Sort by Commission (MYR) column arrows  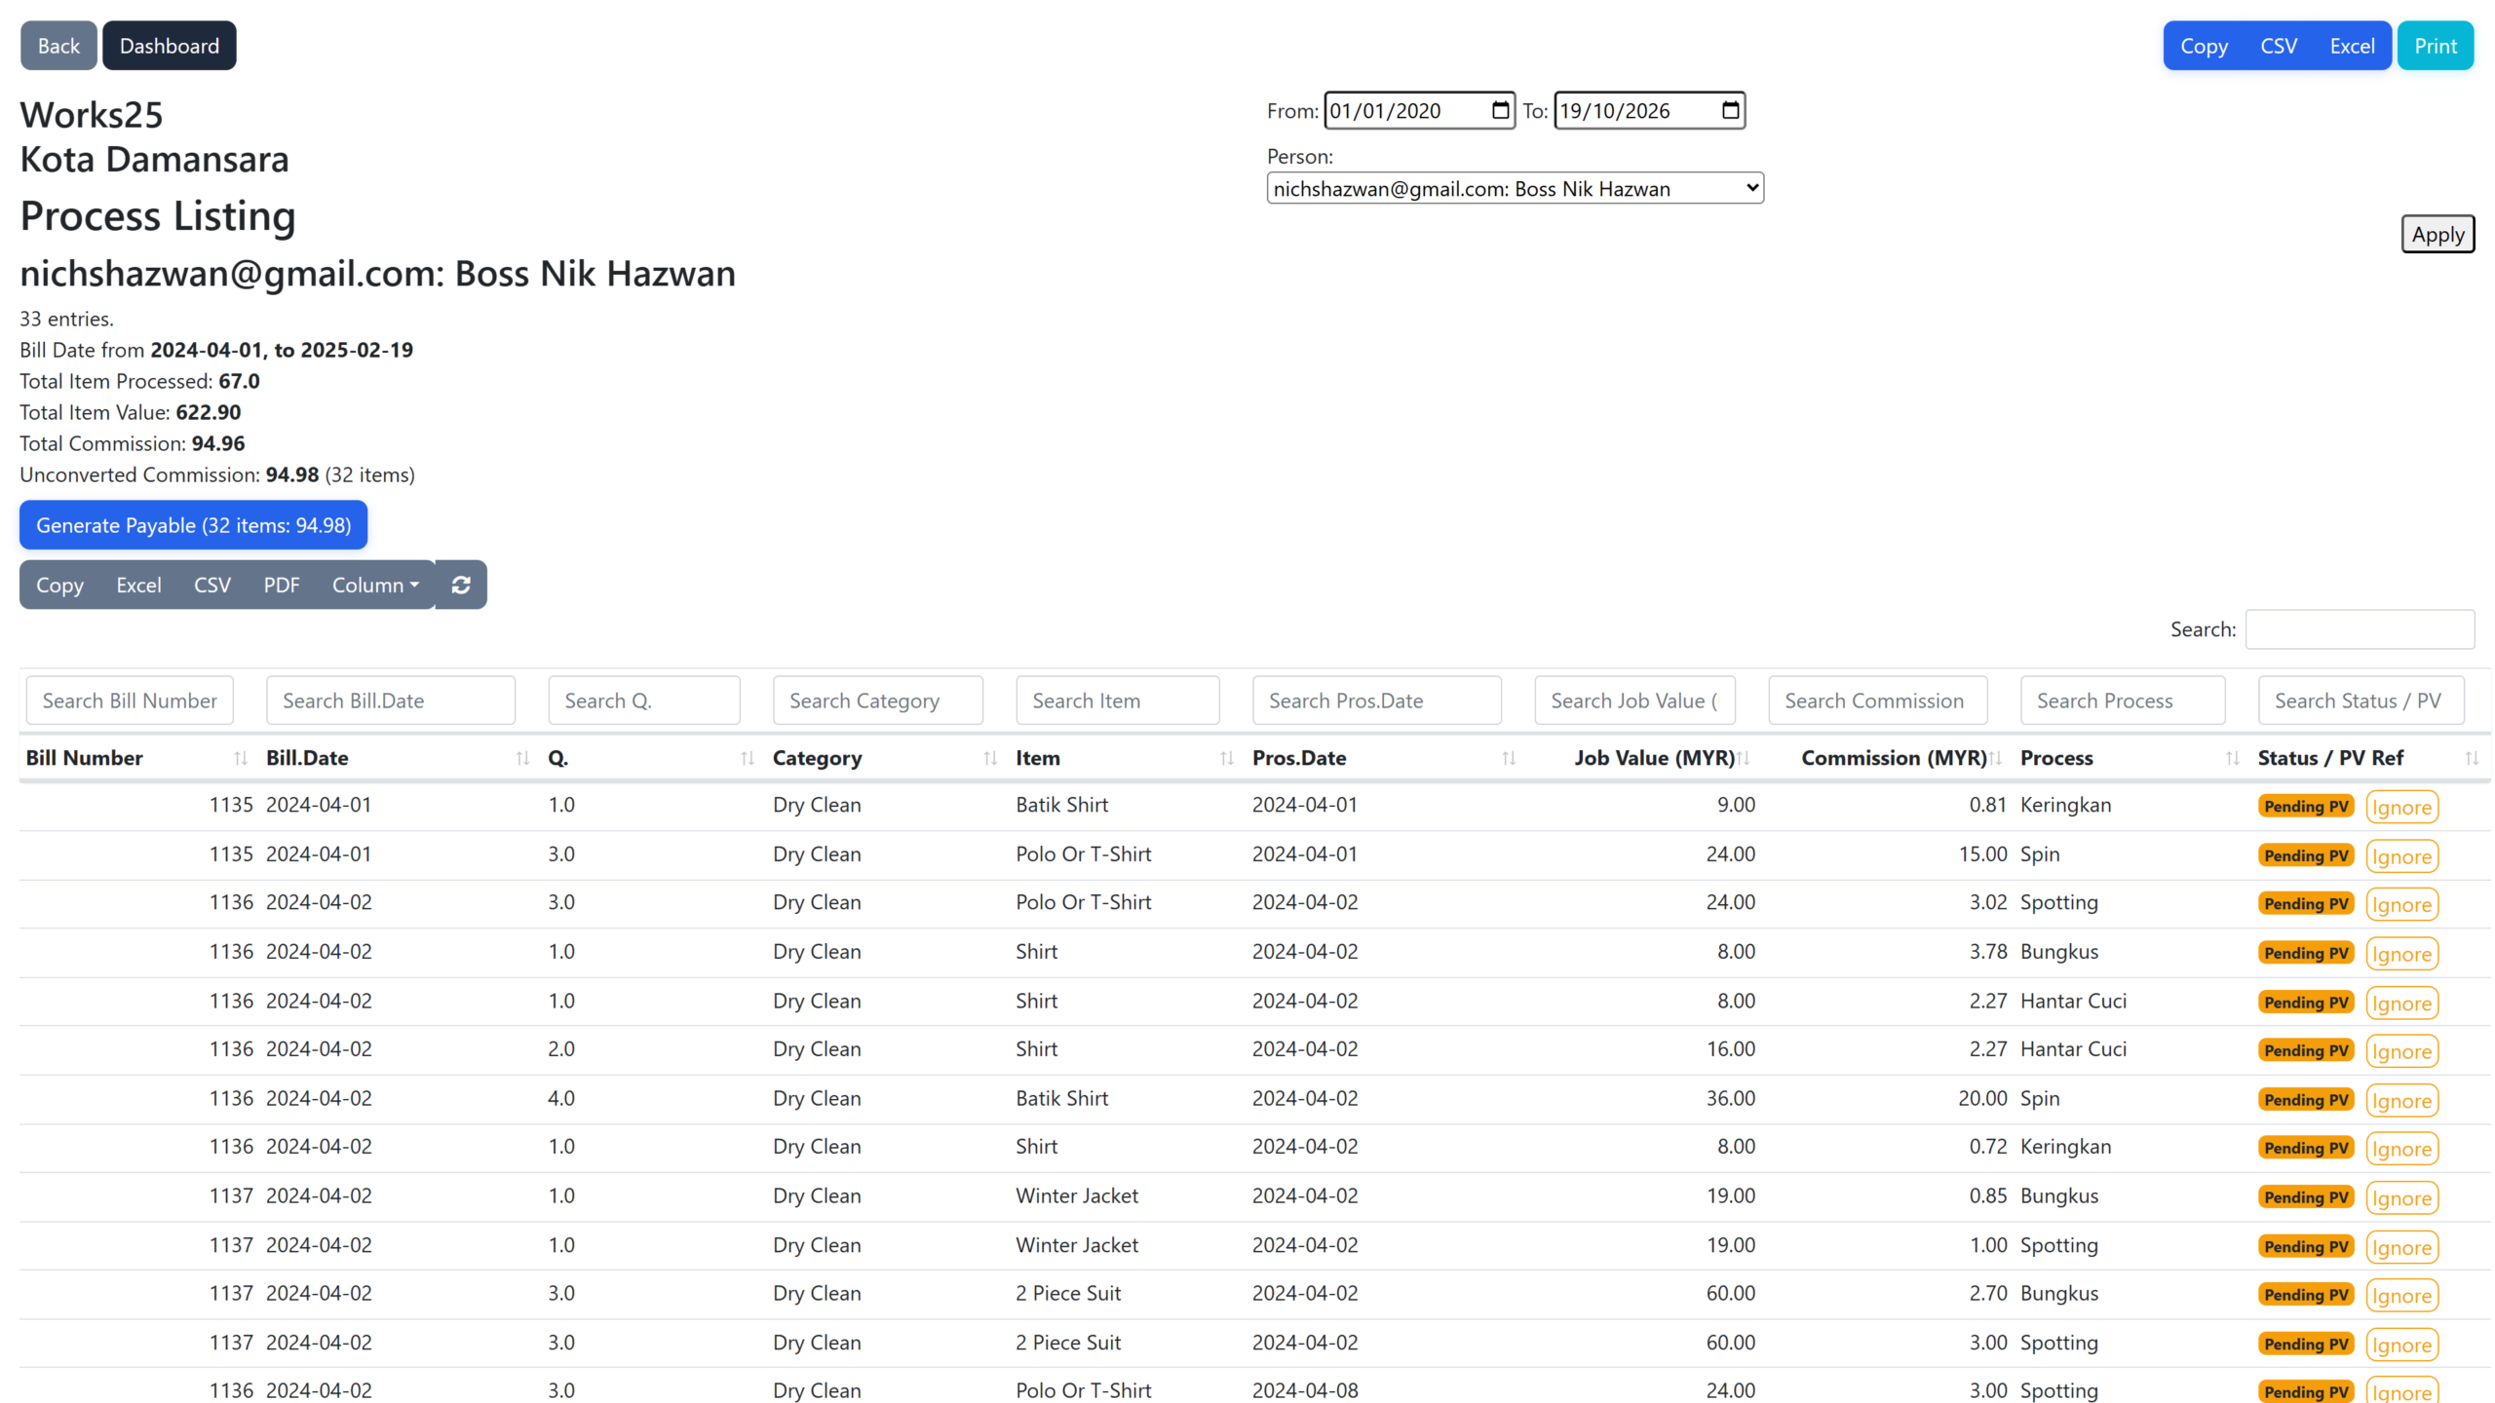[1995, 758]
